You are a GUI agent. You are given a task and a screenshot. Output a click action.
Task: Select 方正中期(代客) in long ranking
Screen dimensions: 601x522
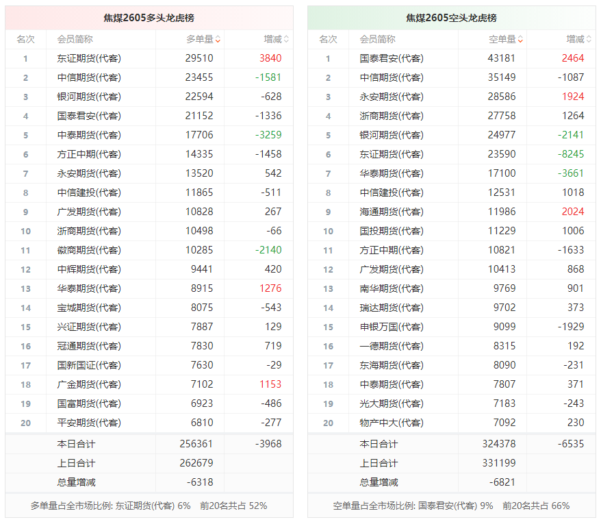pos(89,154)
